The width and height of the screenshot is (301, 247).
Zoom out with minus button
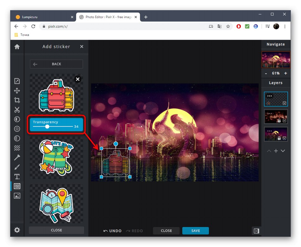[x=266, y=73]
